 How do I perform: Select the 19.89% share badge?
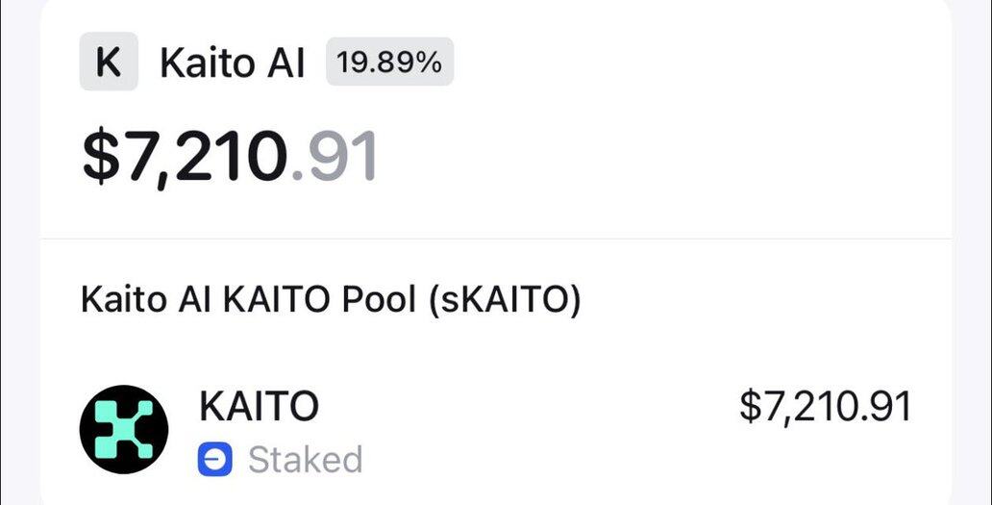389,62
